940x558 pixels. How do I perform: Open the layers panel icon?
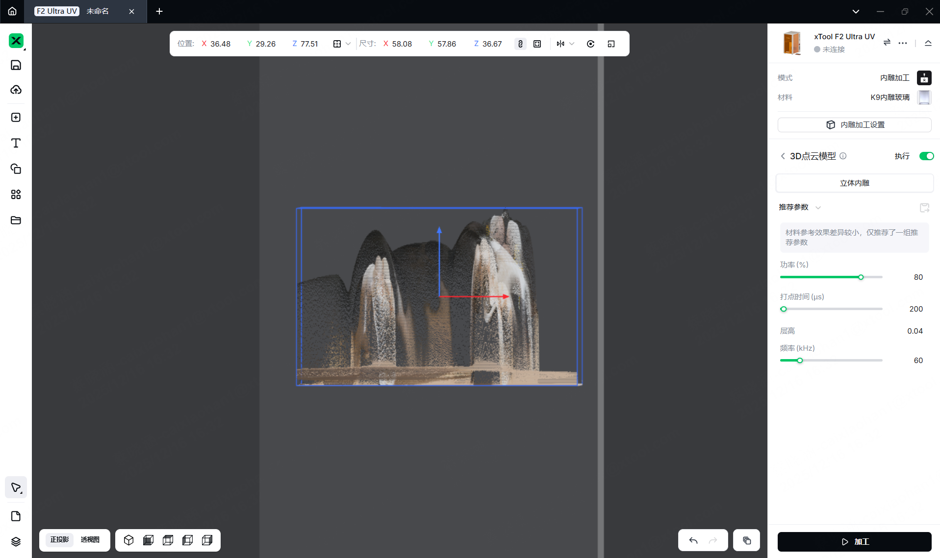point(16,541)
